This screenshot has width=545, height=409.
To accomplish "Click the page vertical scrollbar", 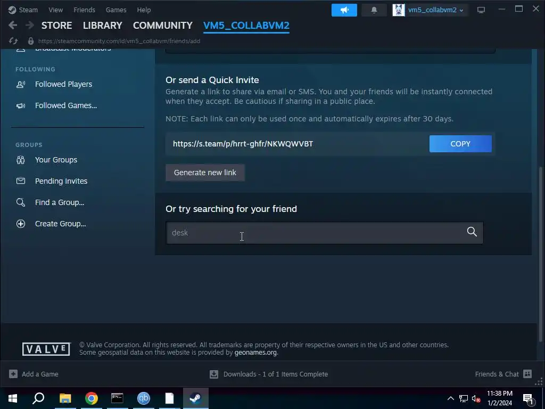I will [x=541, y=254].
